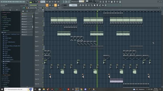Mute Track 1 using its green switch
The image size is (163, 91).
click(x=43, y=16)
